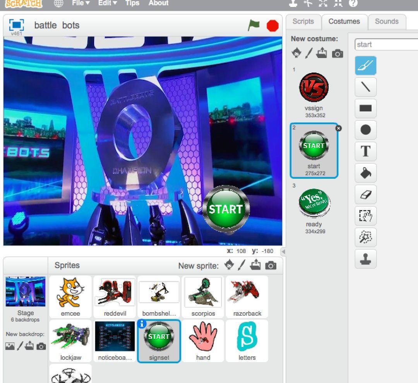Select the lockjaw sprite
418x383 pixels.
pyautogui.click(x=70, y=341)
